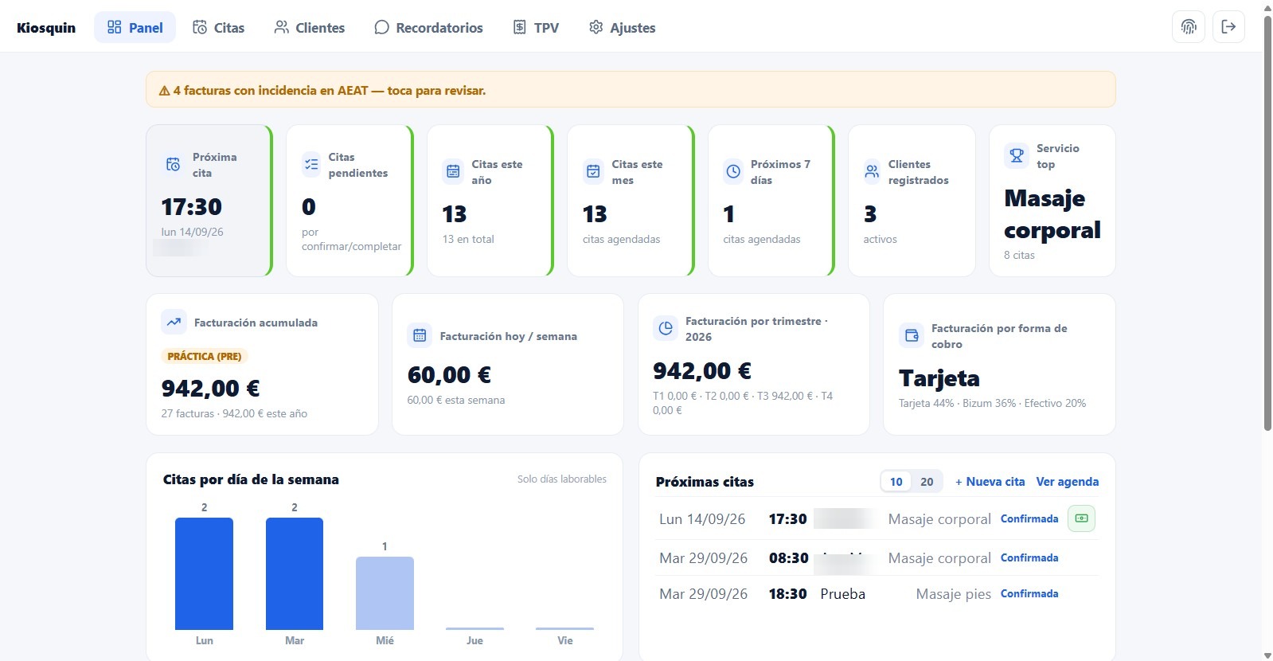1273x661 pixels.
Task: Open the Clientes section
Action: coord(309,28)
